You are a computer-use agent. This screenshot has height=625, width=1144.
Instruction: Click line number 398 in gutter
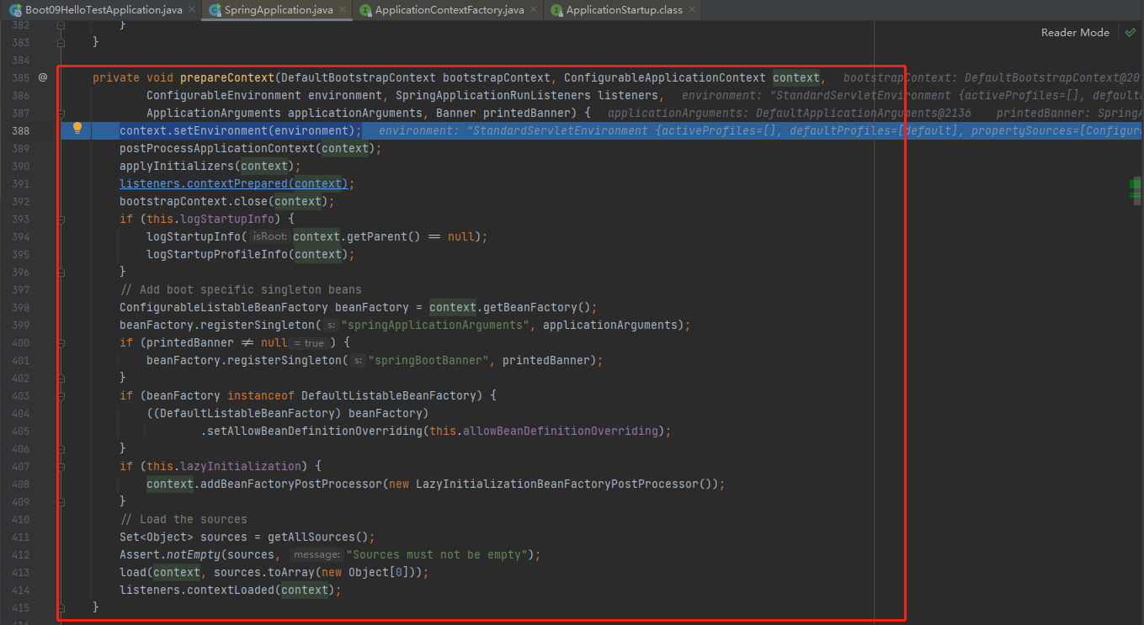point(20,307)
